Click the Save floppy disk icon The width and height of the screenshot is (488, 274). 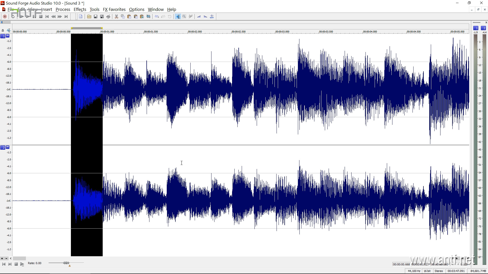[96, 17]
